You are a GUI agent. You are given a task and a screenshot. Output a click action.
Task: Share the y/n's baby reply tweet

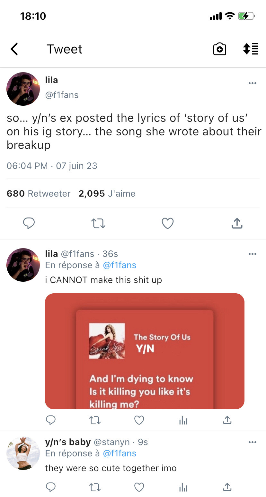(227, 487)
